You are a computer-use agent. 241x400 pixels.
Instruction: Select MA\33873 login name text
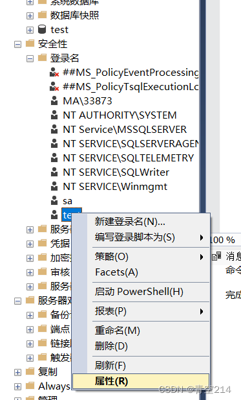(87, 101)
